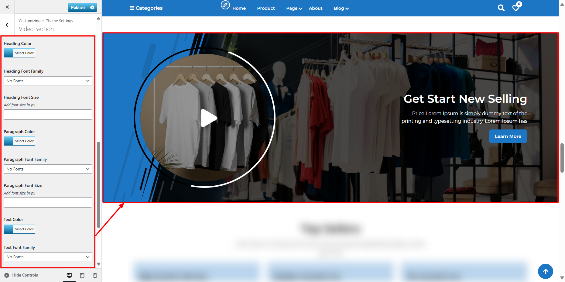The image size is (565, 282).
Task: Open the search magnifier icon
Action: [x=501, y=8]
